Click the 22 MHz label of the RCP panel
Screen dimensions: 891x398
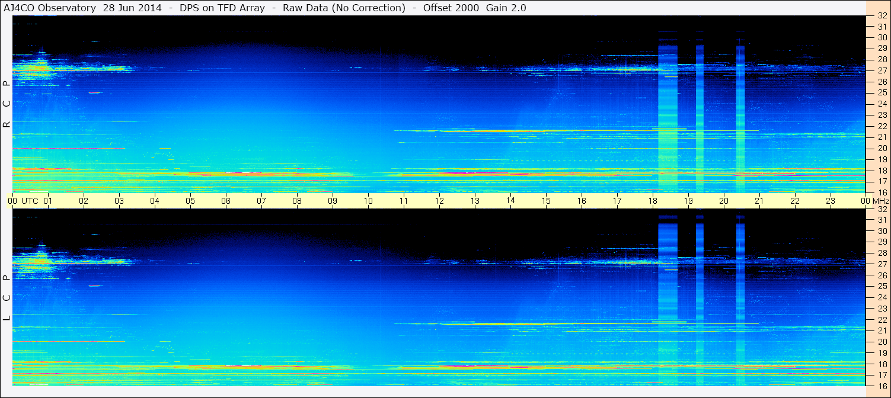pyautogui.click(x=882, y=126)
